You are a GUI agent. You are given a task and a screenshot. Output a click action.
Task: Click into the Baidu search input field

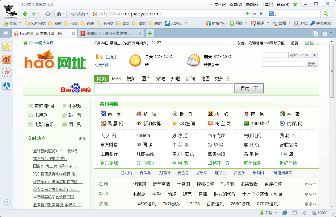pos(163,89)
